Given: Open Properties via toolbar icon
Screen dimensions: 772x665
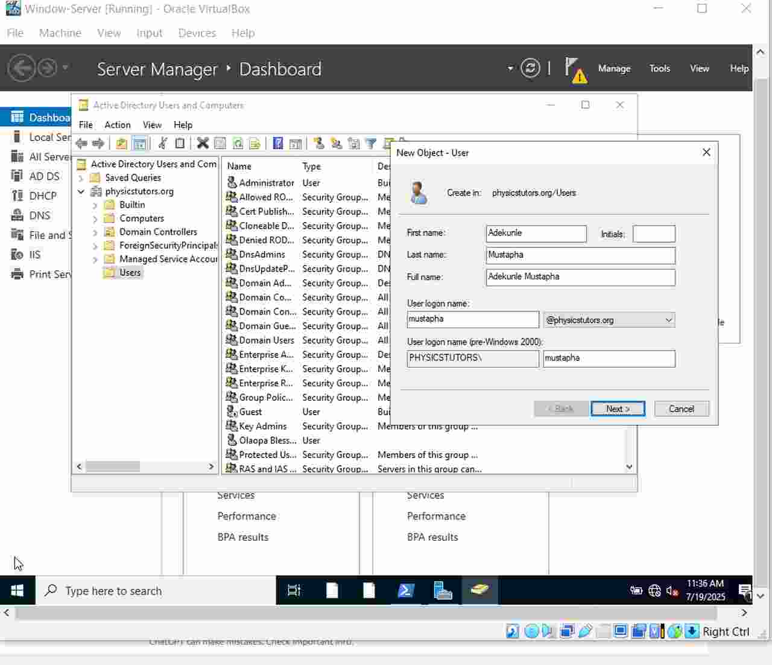Looking at the screenshot, I should click(x=220, y=143).
